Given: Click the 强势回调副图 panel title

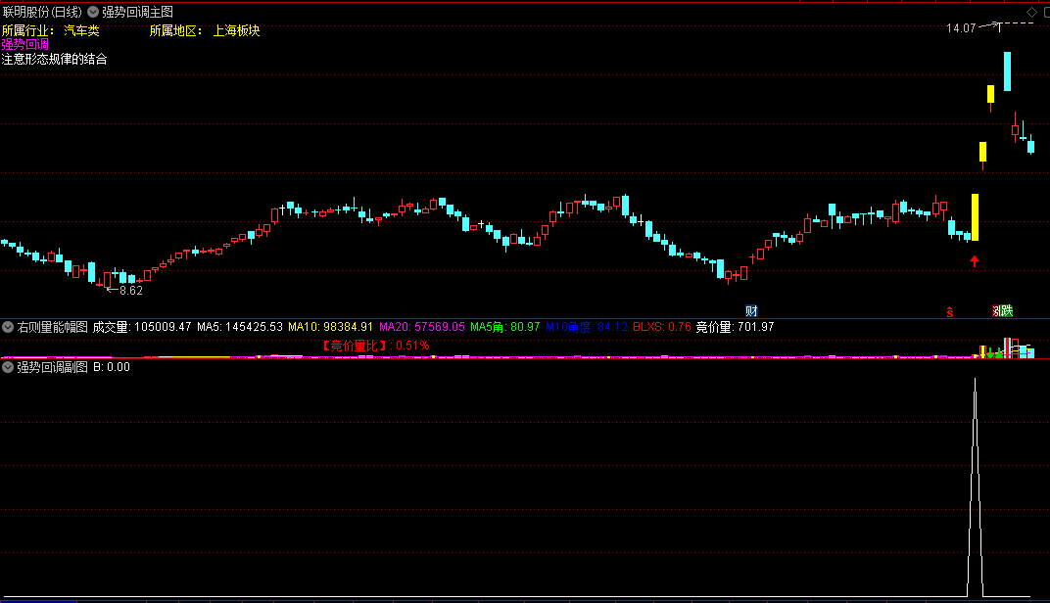Looking at the screenshot, I should point(52,367).
